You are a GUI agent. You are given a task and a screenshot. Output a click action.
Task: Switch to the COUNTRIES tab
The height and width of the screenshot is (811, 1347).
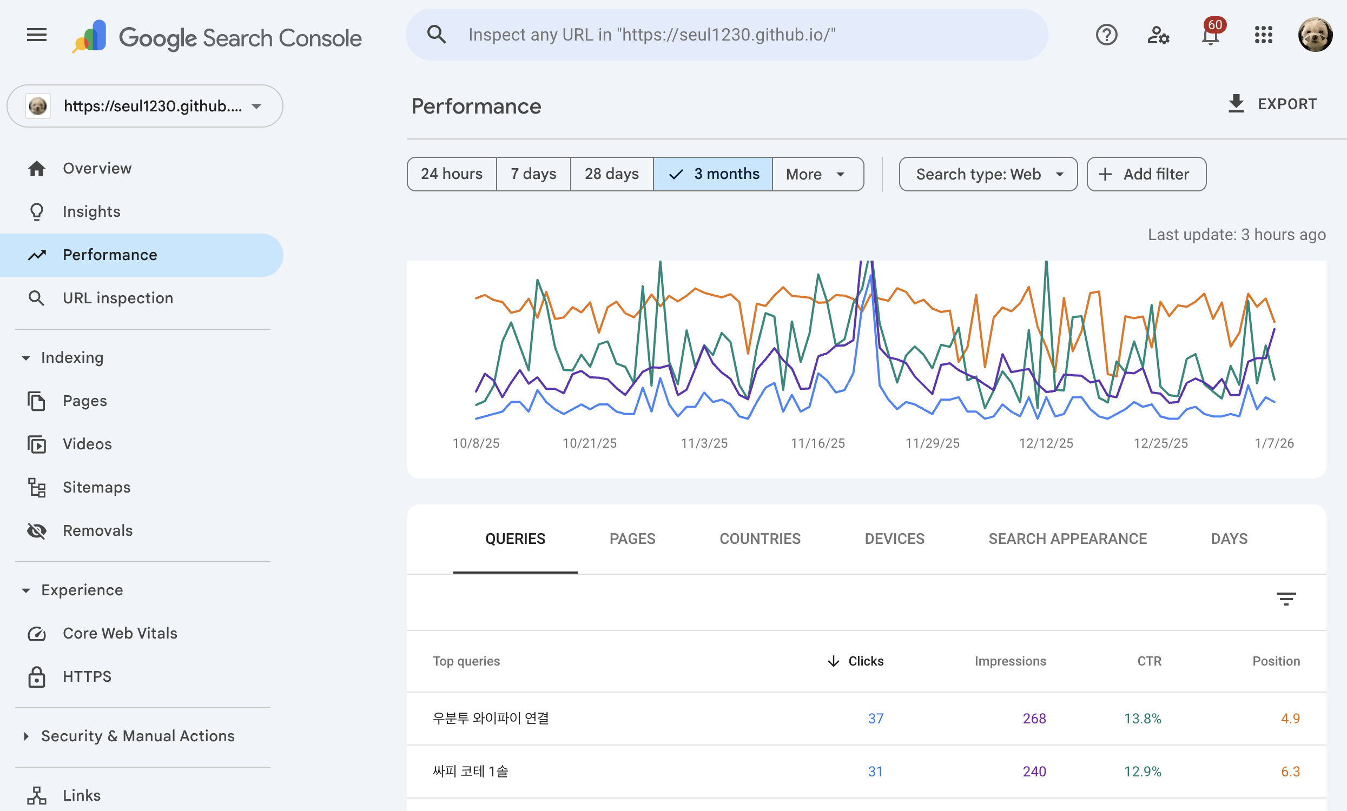760,539
